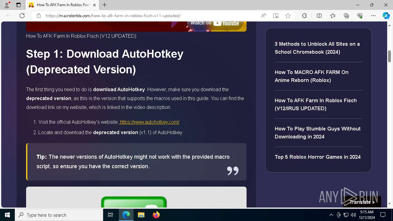Open Top 5 Roblox Horror Games in 2024

point(317,157)
